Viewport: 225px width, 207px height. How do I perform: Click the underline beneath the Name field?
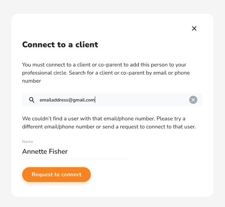pos(75,159)
